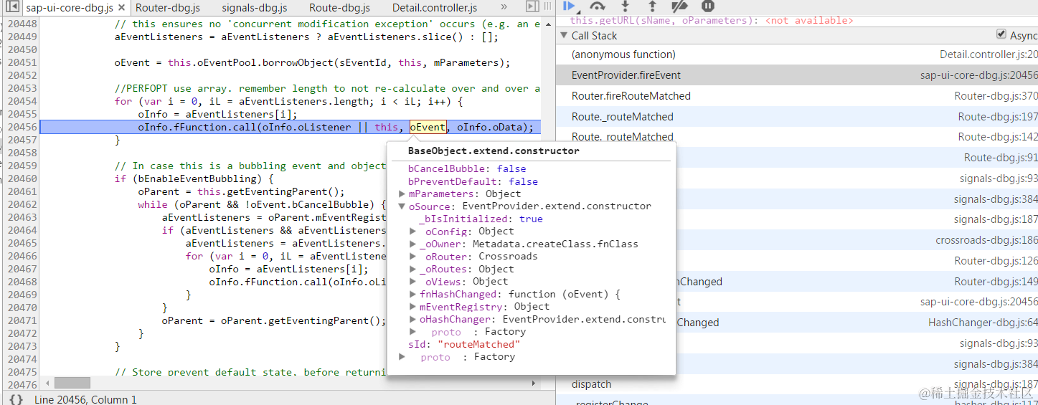
Task: Expand the mEventRegistry property
Action: click(x=413, y=307)
